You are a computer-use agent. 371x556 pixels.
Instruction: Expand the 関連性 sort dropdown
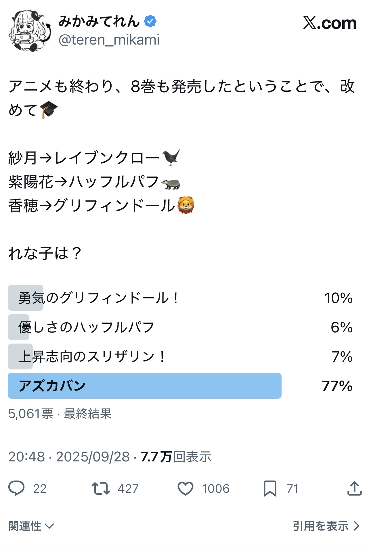31,526
